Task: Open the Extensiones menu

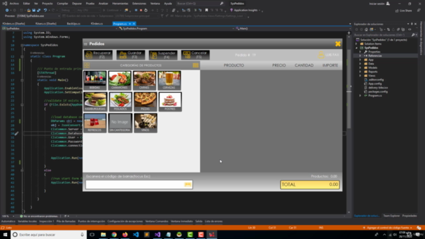Action: (139, 3)
